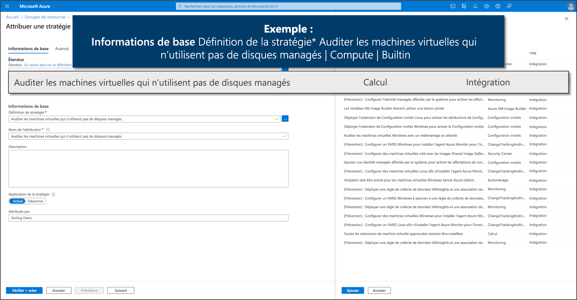Open the hamburger portal menu
The image size is (577, 300).
(x=7, y=6)
